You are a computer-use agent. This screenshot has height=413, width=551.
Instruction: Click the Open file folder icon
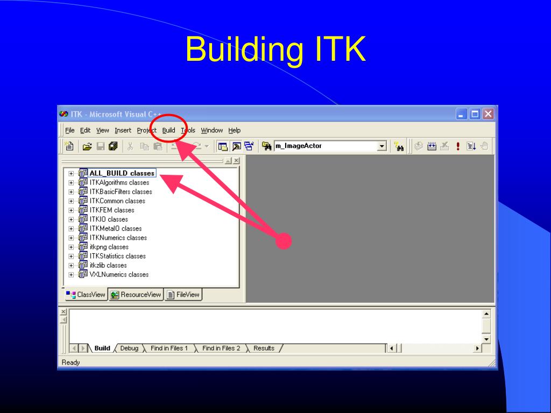pyautogui.click(x=87, y=146)
